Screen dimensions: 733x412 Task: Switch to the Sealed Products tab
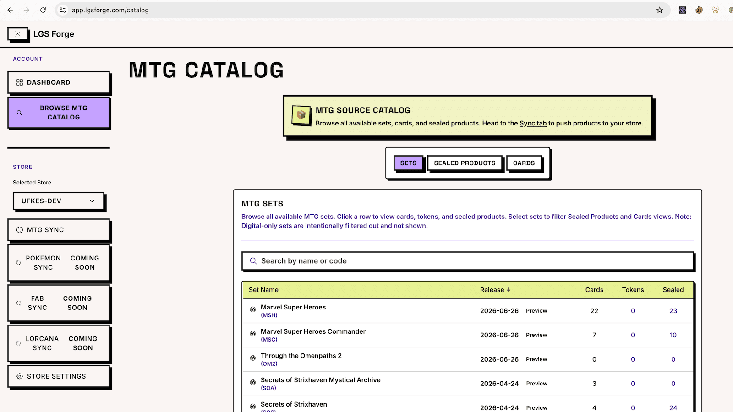point(465,163)
